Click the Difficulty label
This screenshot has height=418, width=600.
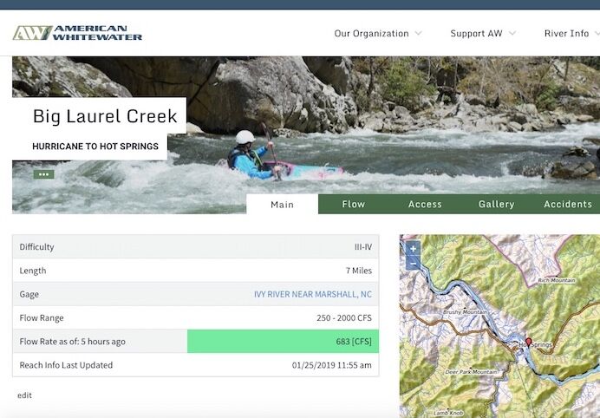click(x=36, y=247)
